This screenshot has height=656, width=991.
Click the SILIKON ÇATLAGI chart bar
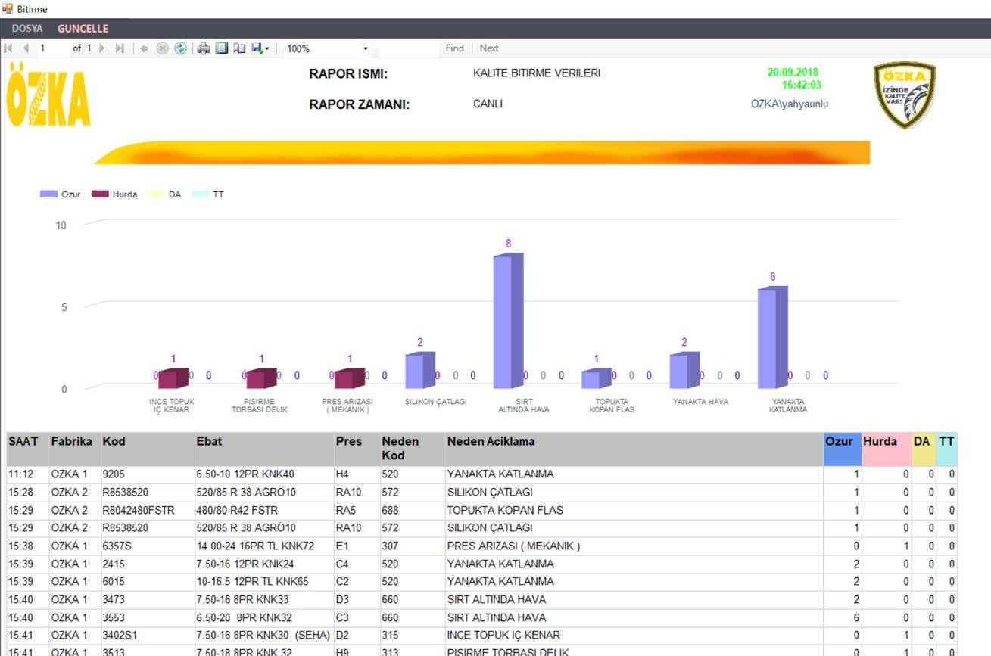click(419, 371)
